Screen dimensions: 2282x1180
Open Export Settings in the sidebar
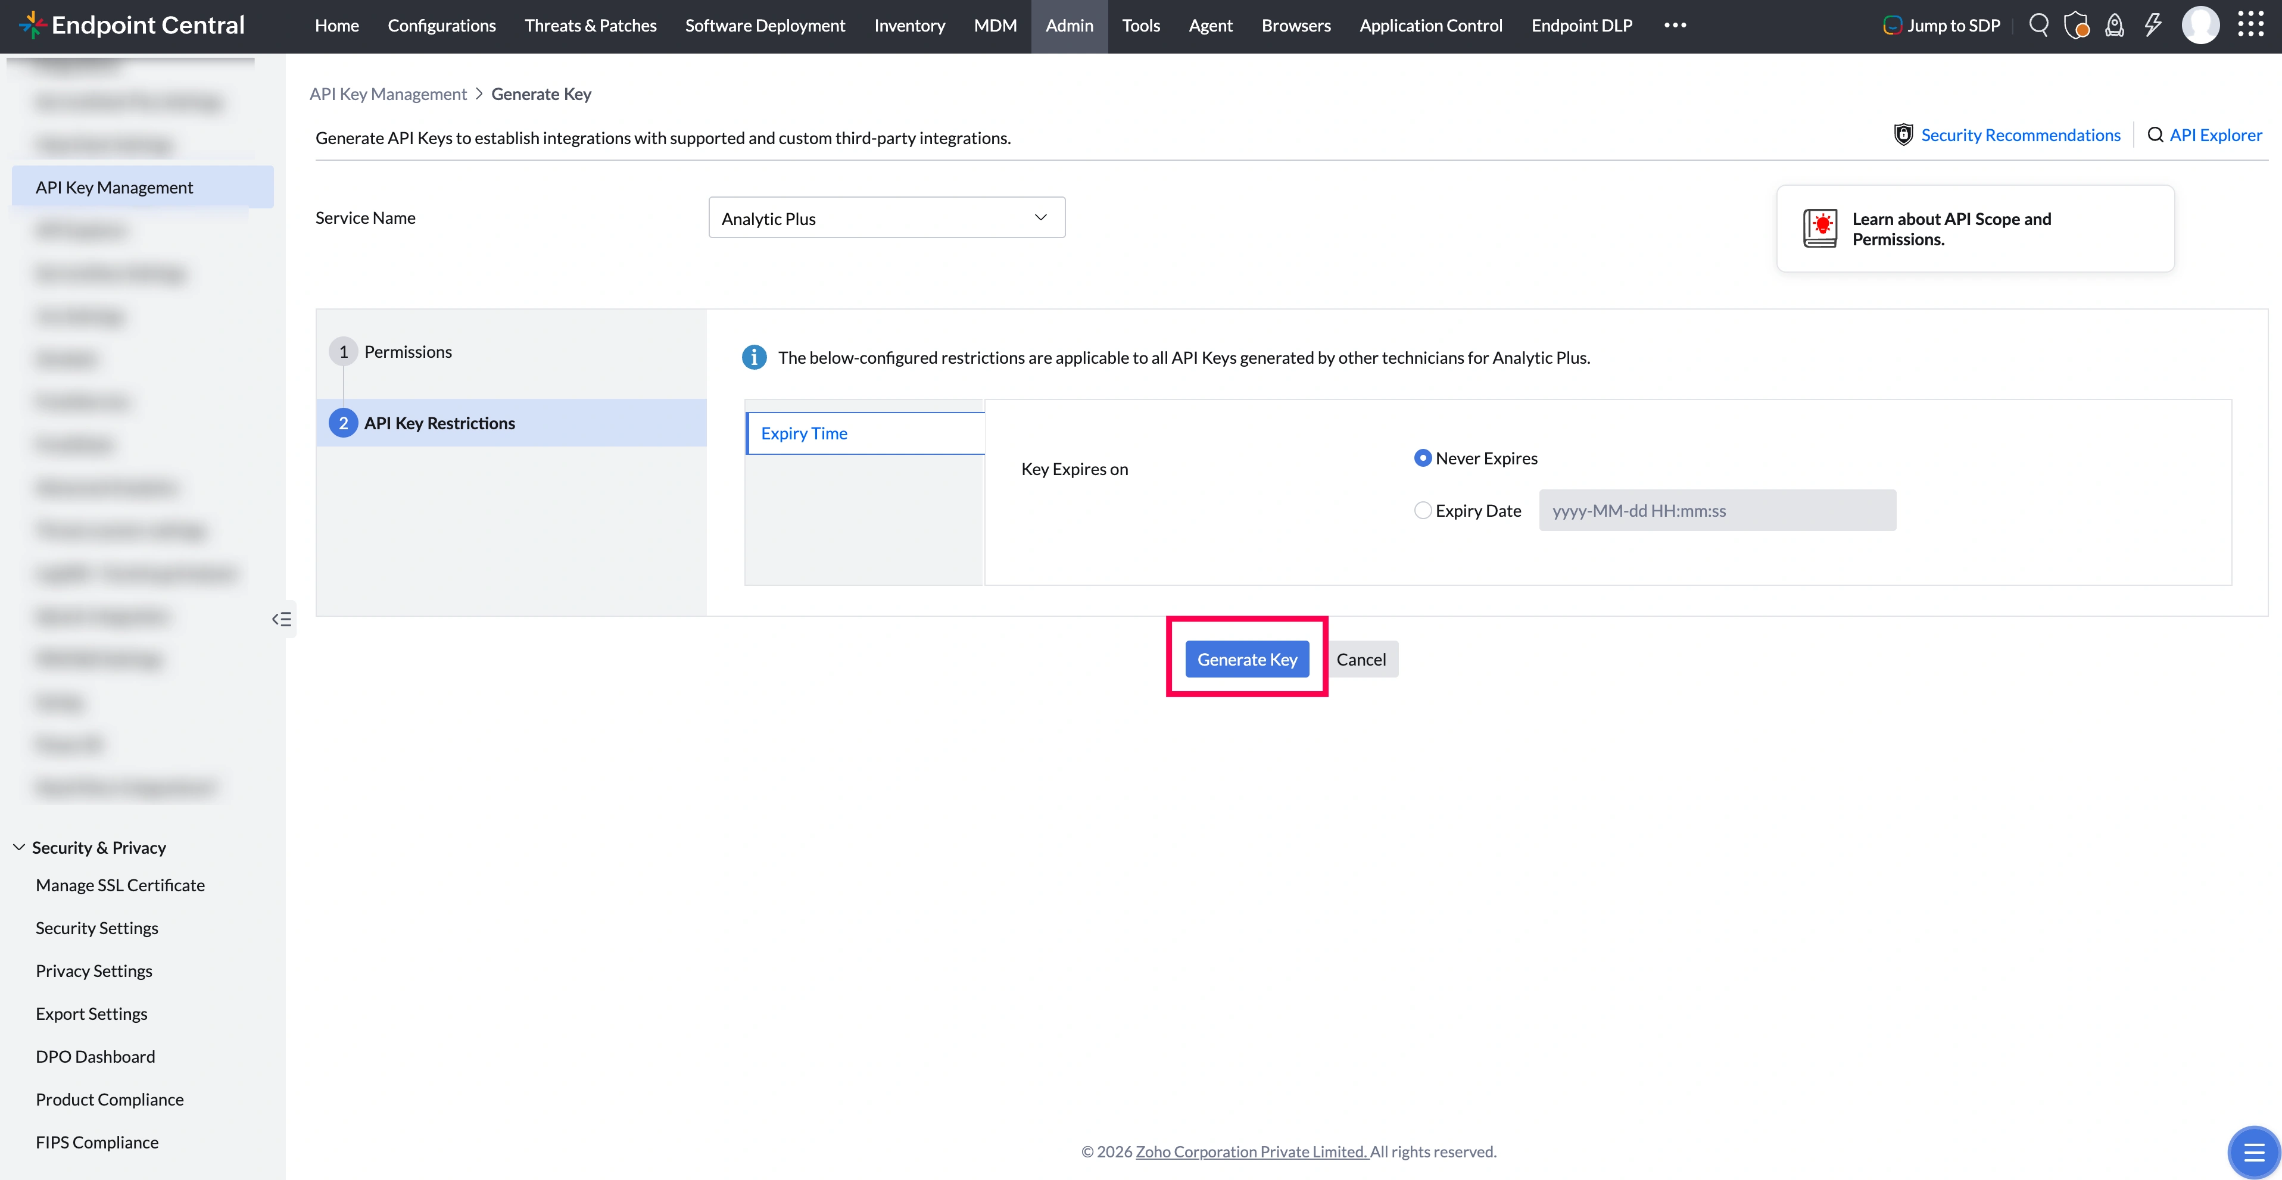tap(92, 1013)
